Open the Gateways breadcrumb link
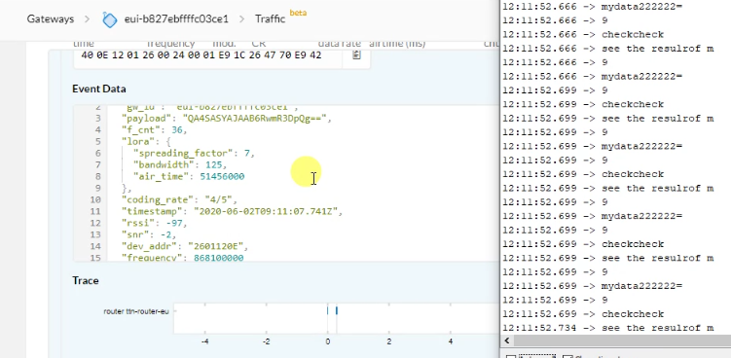 coord(51,19)
